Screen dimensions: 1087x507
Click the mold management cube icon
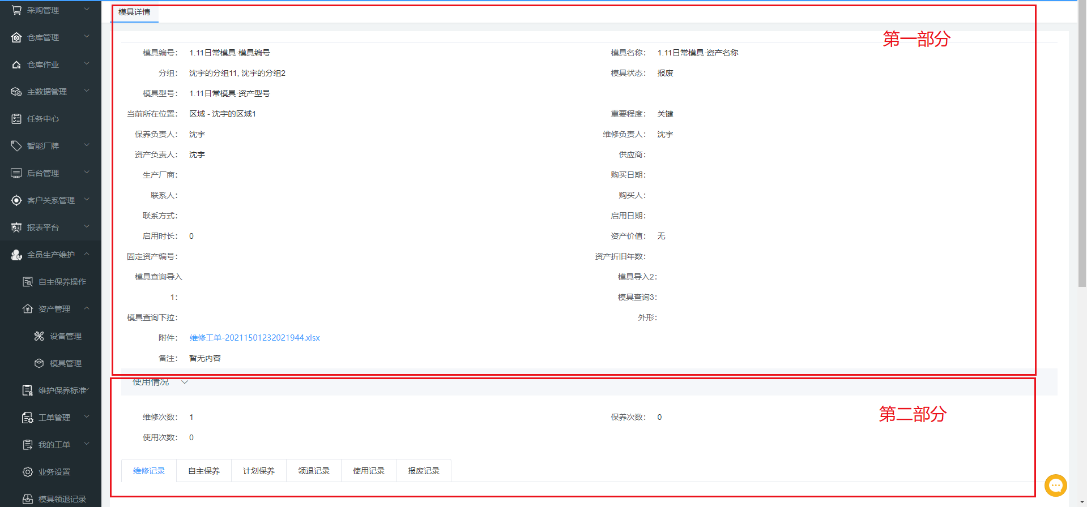click(x=39, y=363)
